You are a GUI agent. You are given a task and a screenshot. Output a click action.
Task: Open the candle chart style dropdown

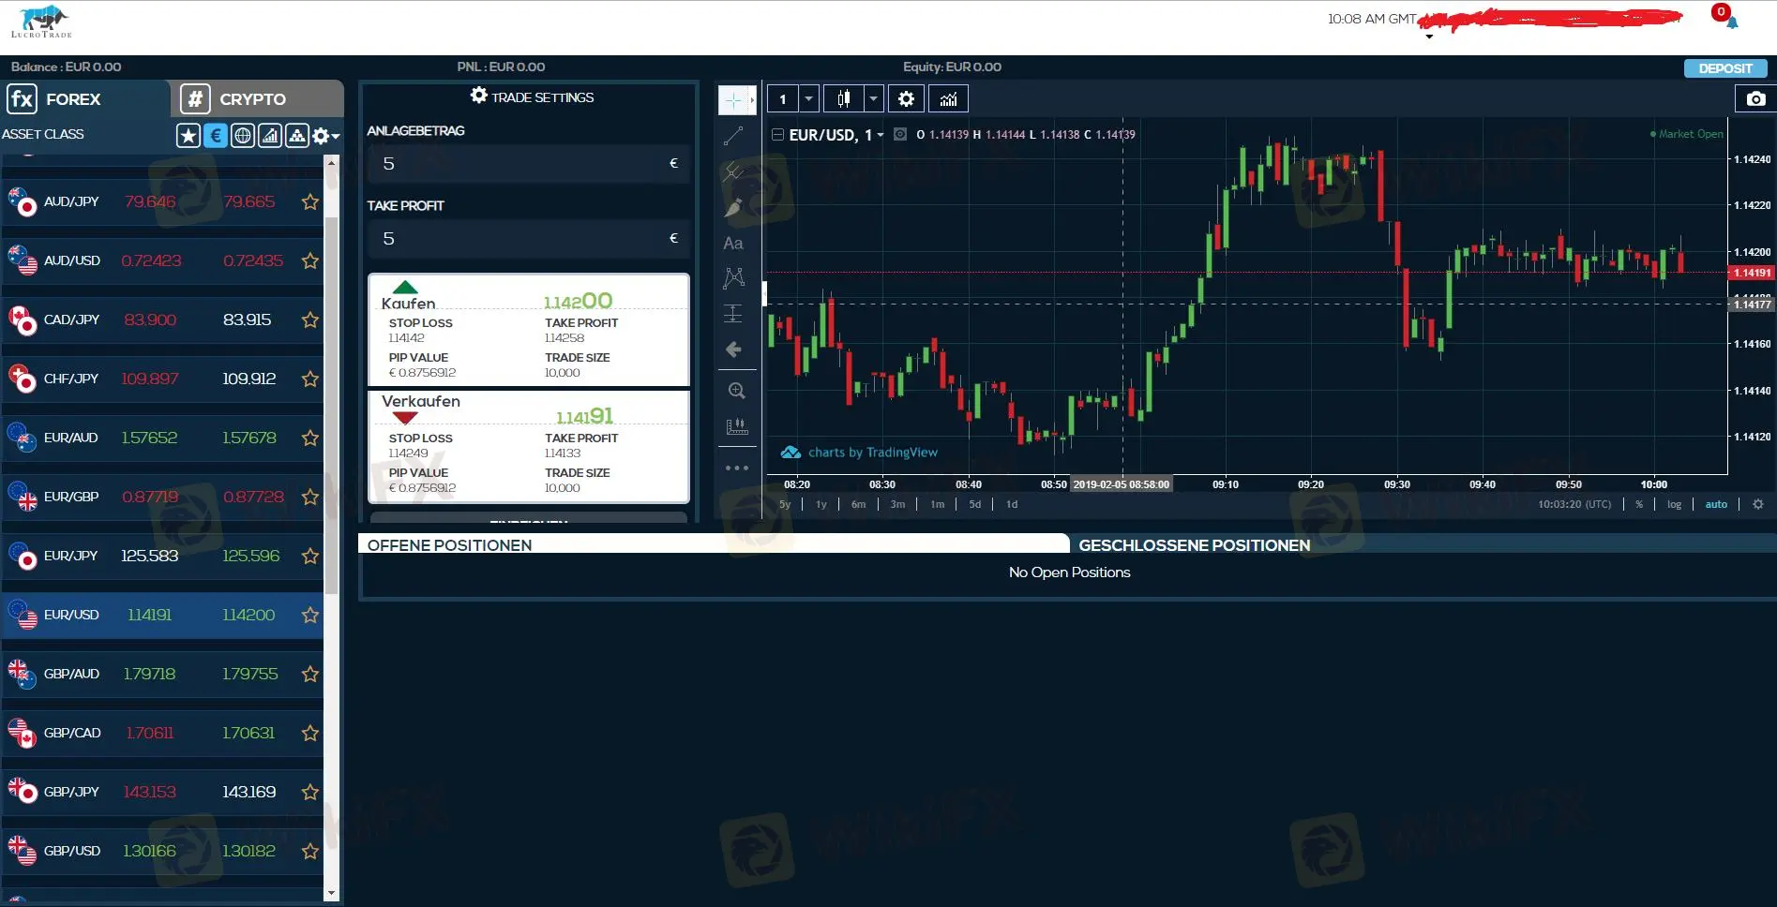tap(872, 98)
